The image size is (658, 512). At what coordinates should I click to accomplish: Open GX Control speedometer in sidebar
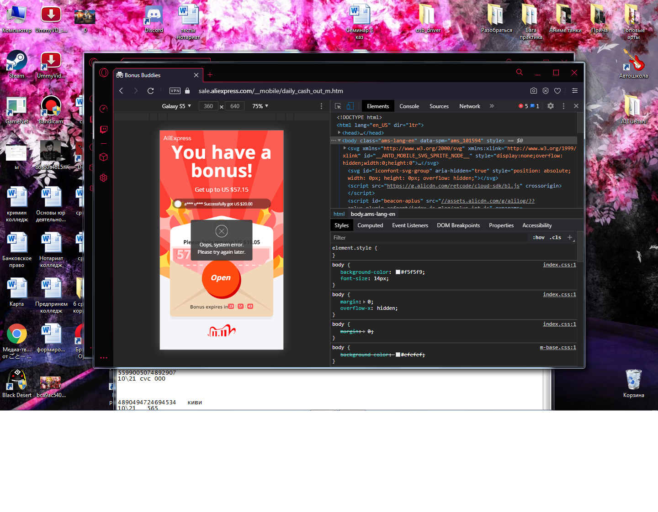[x=104, y=109]
